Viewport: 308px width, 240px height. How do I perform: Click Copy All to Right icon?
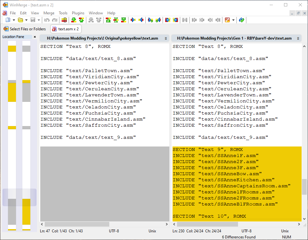coord(167,20)
